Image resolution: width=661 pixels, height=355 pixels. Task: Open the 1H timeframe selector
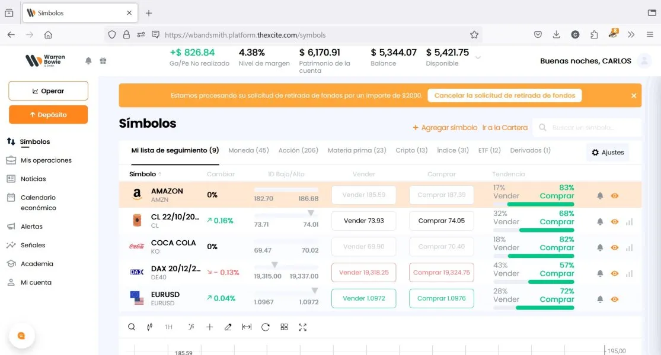(168, 327)
